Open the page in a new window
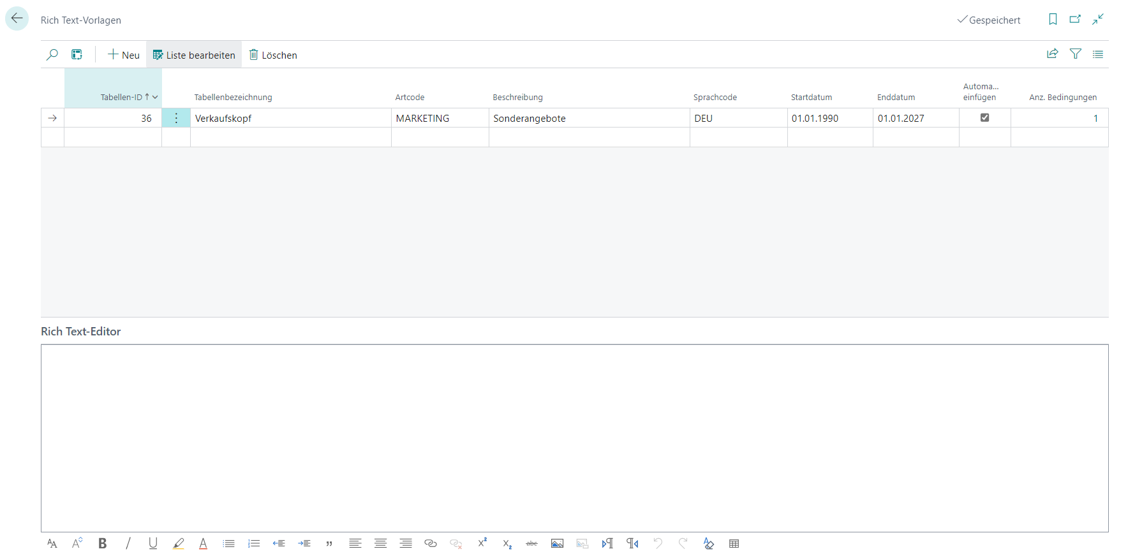The width and height of the screenshot is (1142, 556). coord(1075,20)
